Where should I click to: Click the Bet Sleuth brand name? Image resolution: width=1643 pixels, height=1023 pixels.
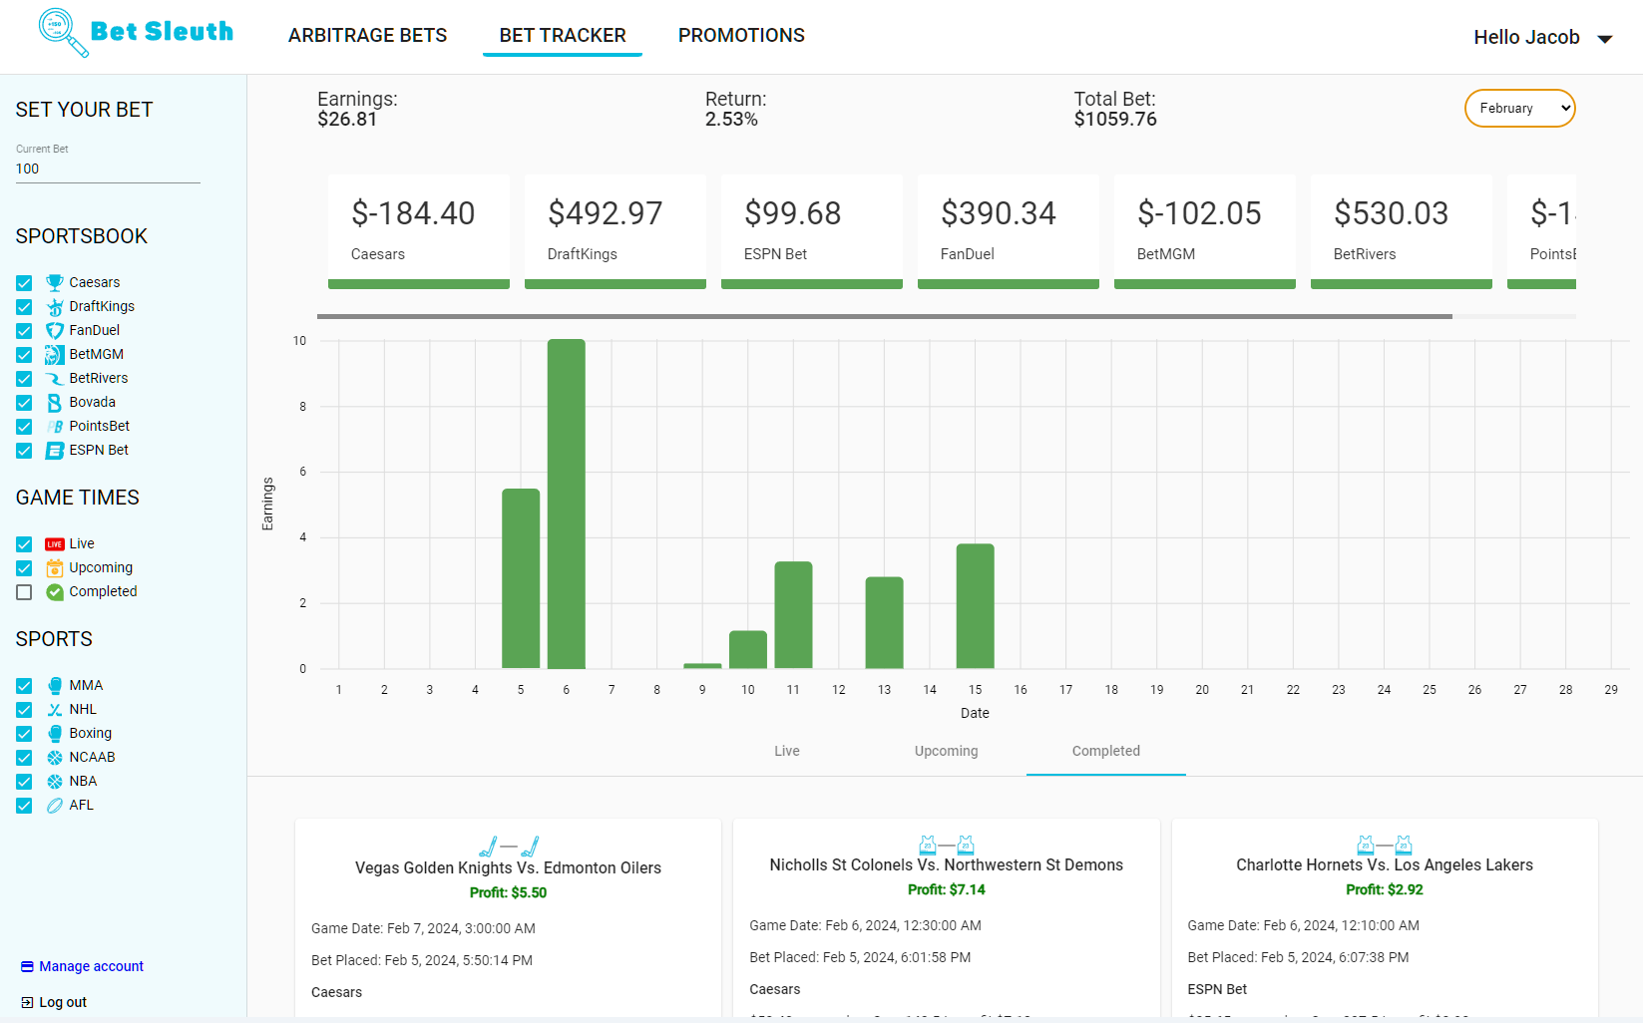162,32
